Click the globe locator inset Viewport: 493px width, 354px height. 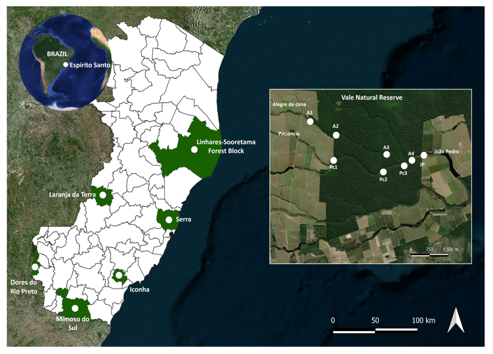coord(65,62)
